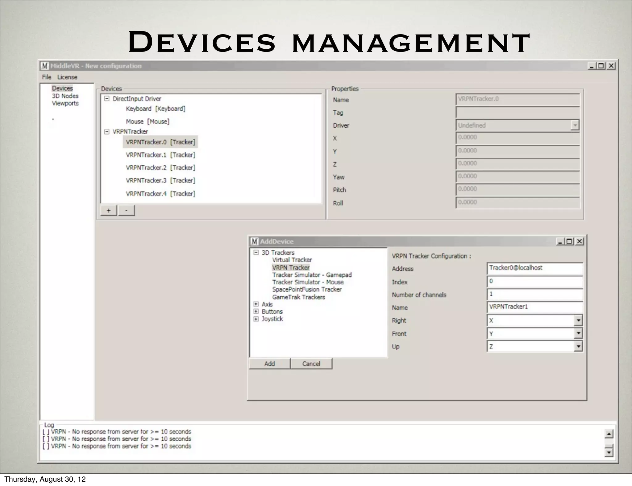This screenshot has width=632, height=486.
Task: Select the Mouse [Mouse] device
Action: click(148, 121)
